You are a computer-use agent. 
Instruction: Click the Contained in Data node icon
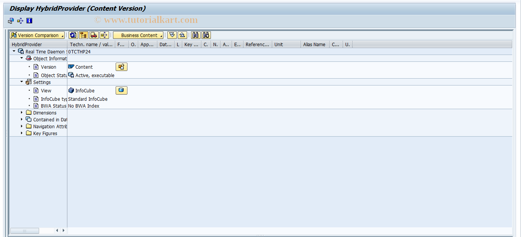[28, 119]
